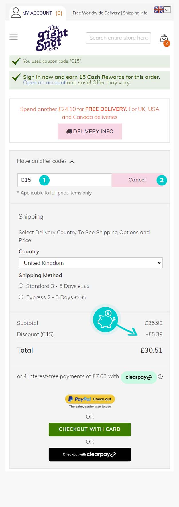Viewport: 179px width, 507px height.
Task: Click the PayPal Check out button
Action: click(90, 399)
